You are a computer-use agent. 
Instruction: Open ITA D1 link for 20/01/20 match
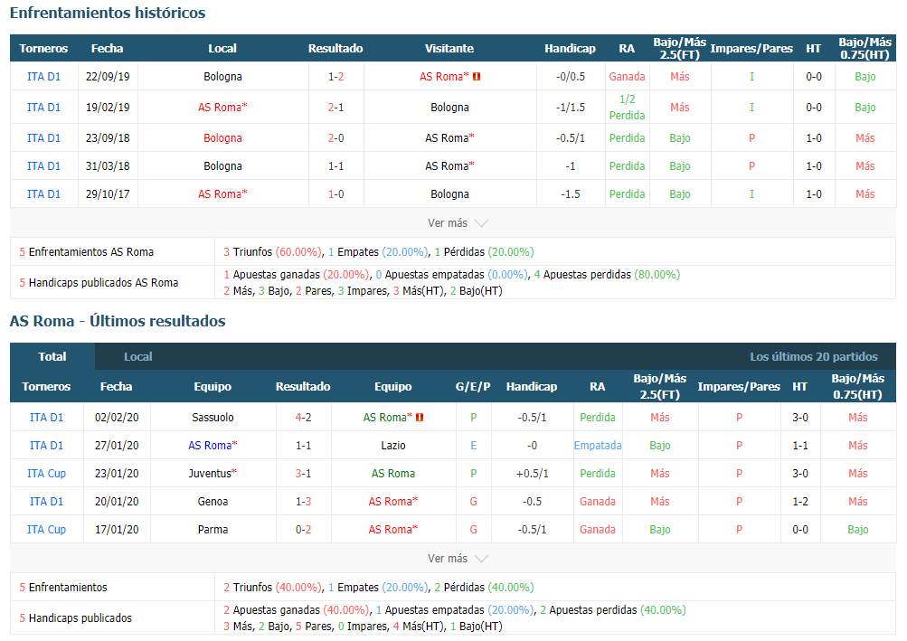46,502
